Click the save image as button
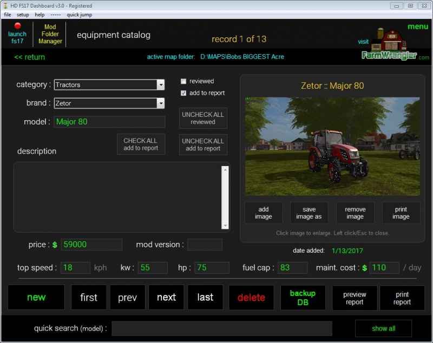This screenshot has width=433, height=343. pos(309,213)
